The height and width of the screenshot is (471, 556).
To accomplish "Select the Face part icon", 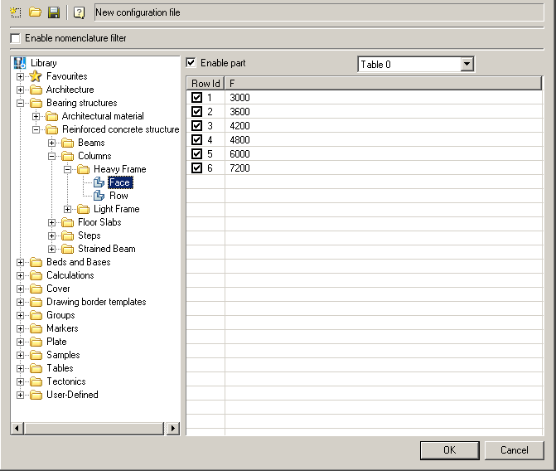I will pos(99,182).
